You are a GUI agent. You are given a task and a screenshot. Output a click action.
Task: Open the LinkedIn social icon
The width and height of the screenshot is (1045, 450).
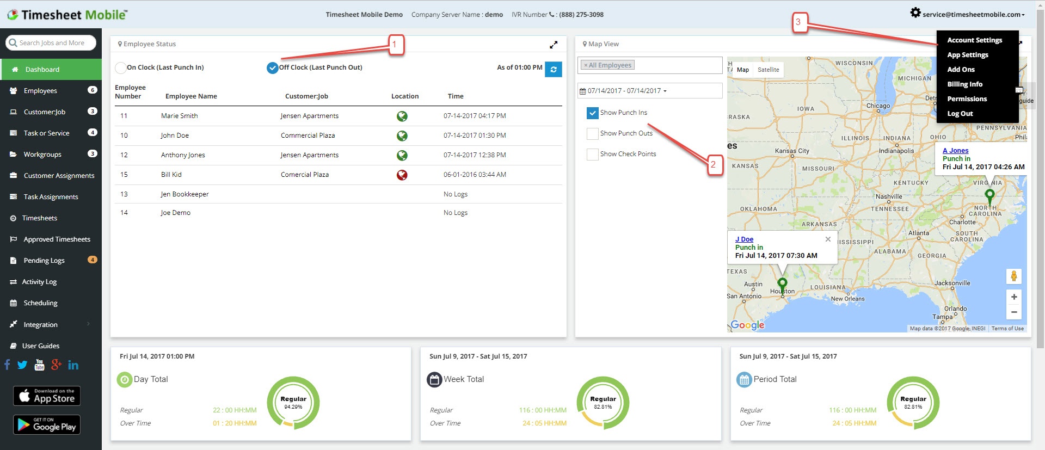[73, 365]
